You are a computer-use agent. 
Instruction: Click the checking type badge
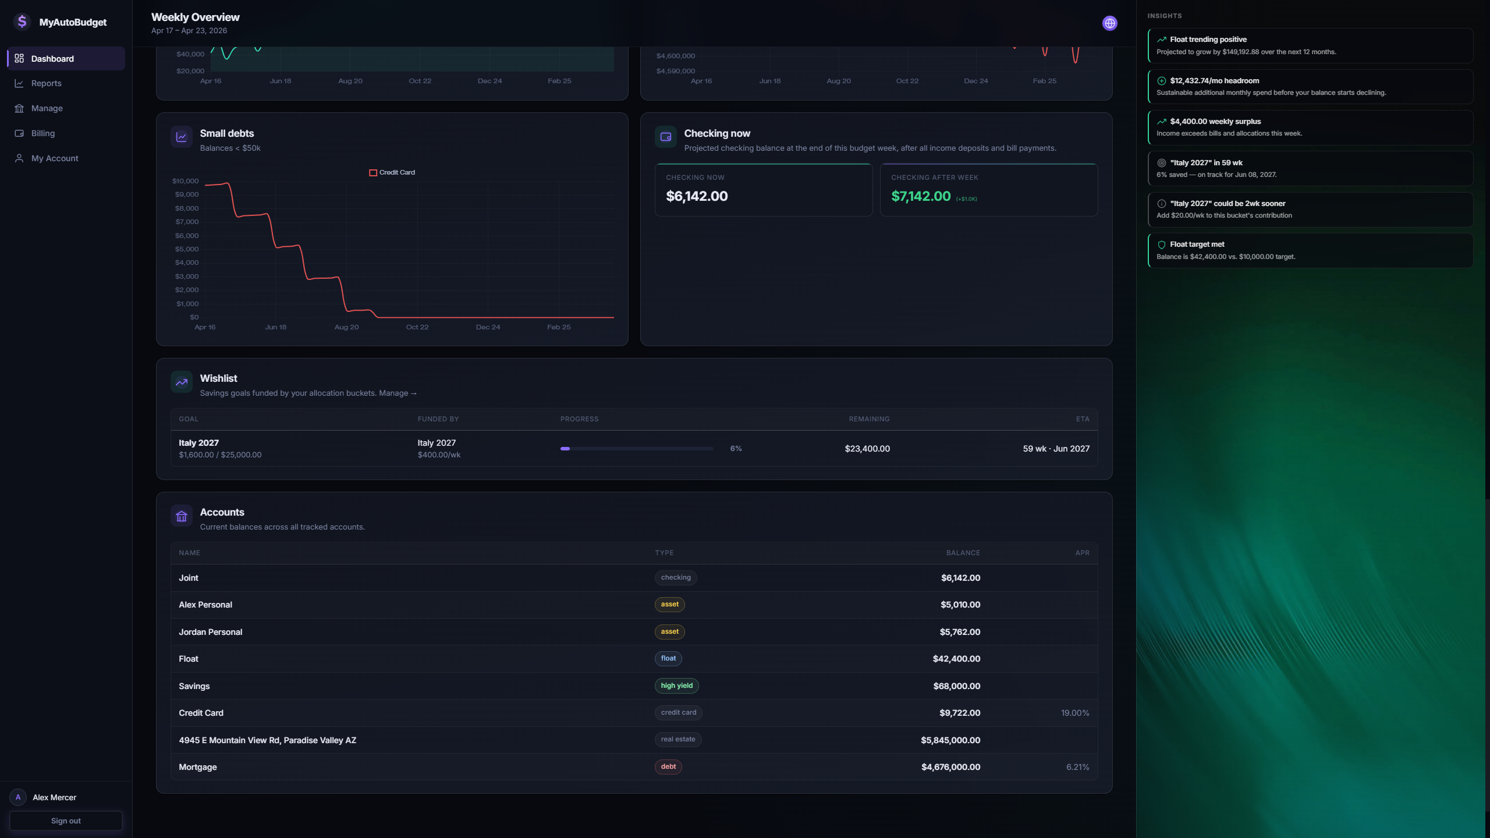coord(676,577)
